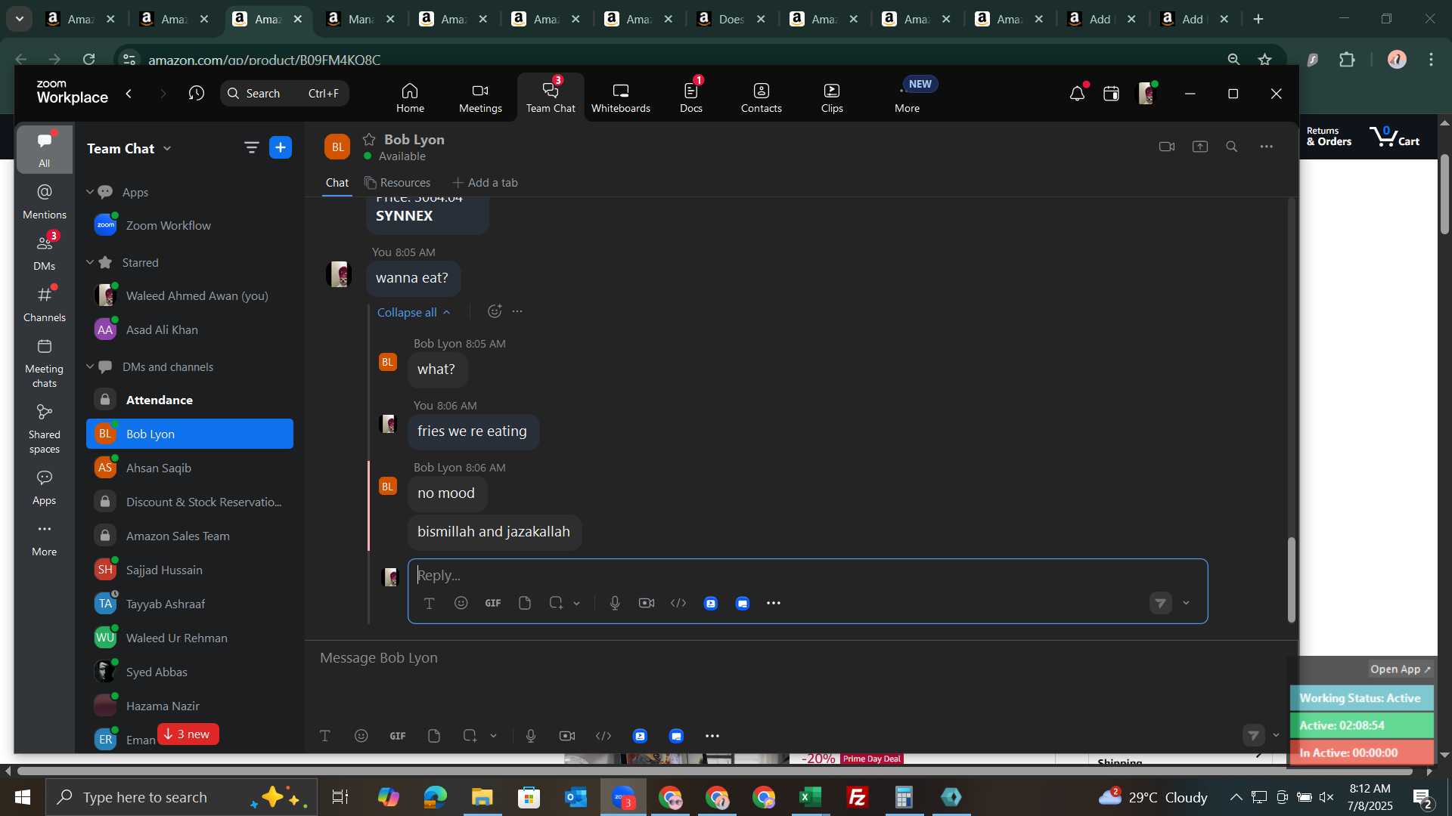The image size is (1452, 816).
Task: Open Outlook from the Windows taskbar
Action: [576, 797]
